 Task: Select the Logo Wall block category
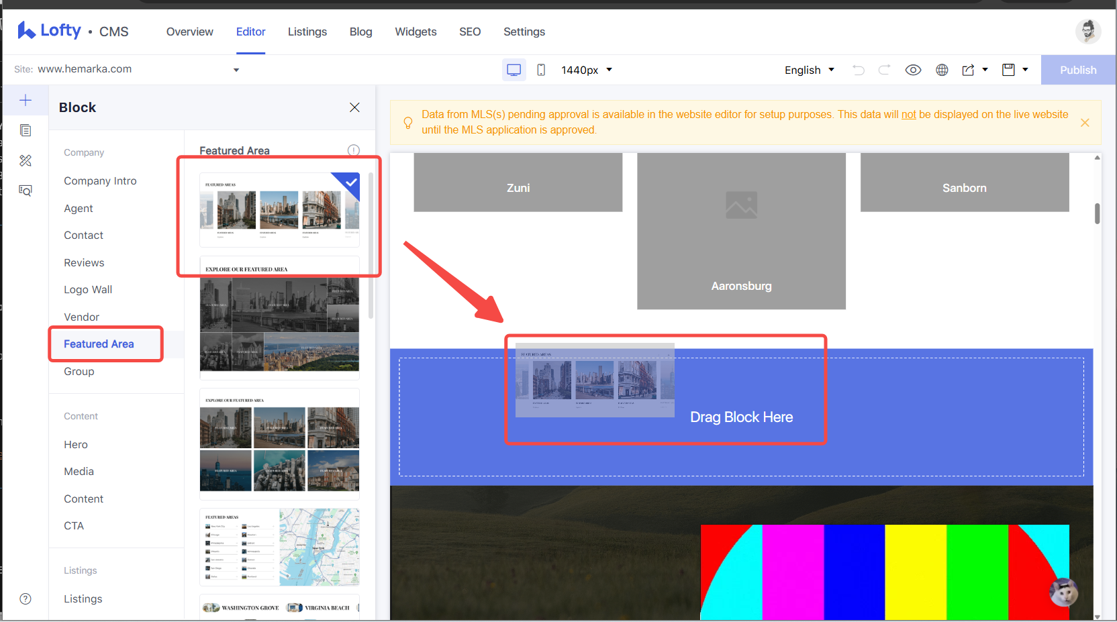[88, 290]
